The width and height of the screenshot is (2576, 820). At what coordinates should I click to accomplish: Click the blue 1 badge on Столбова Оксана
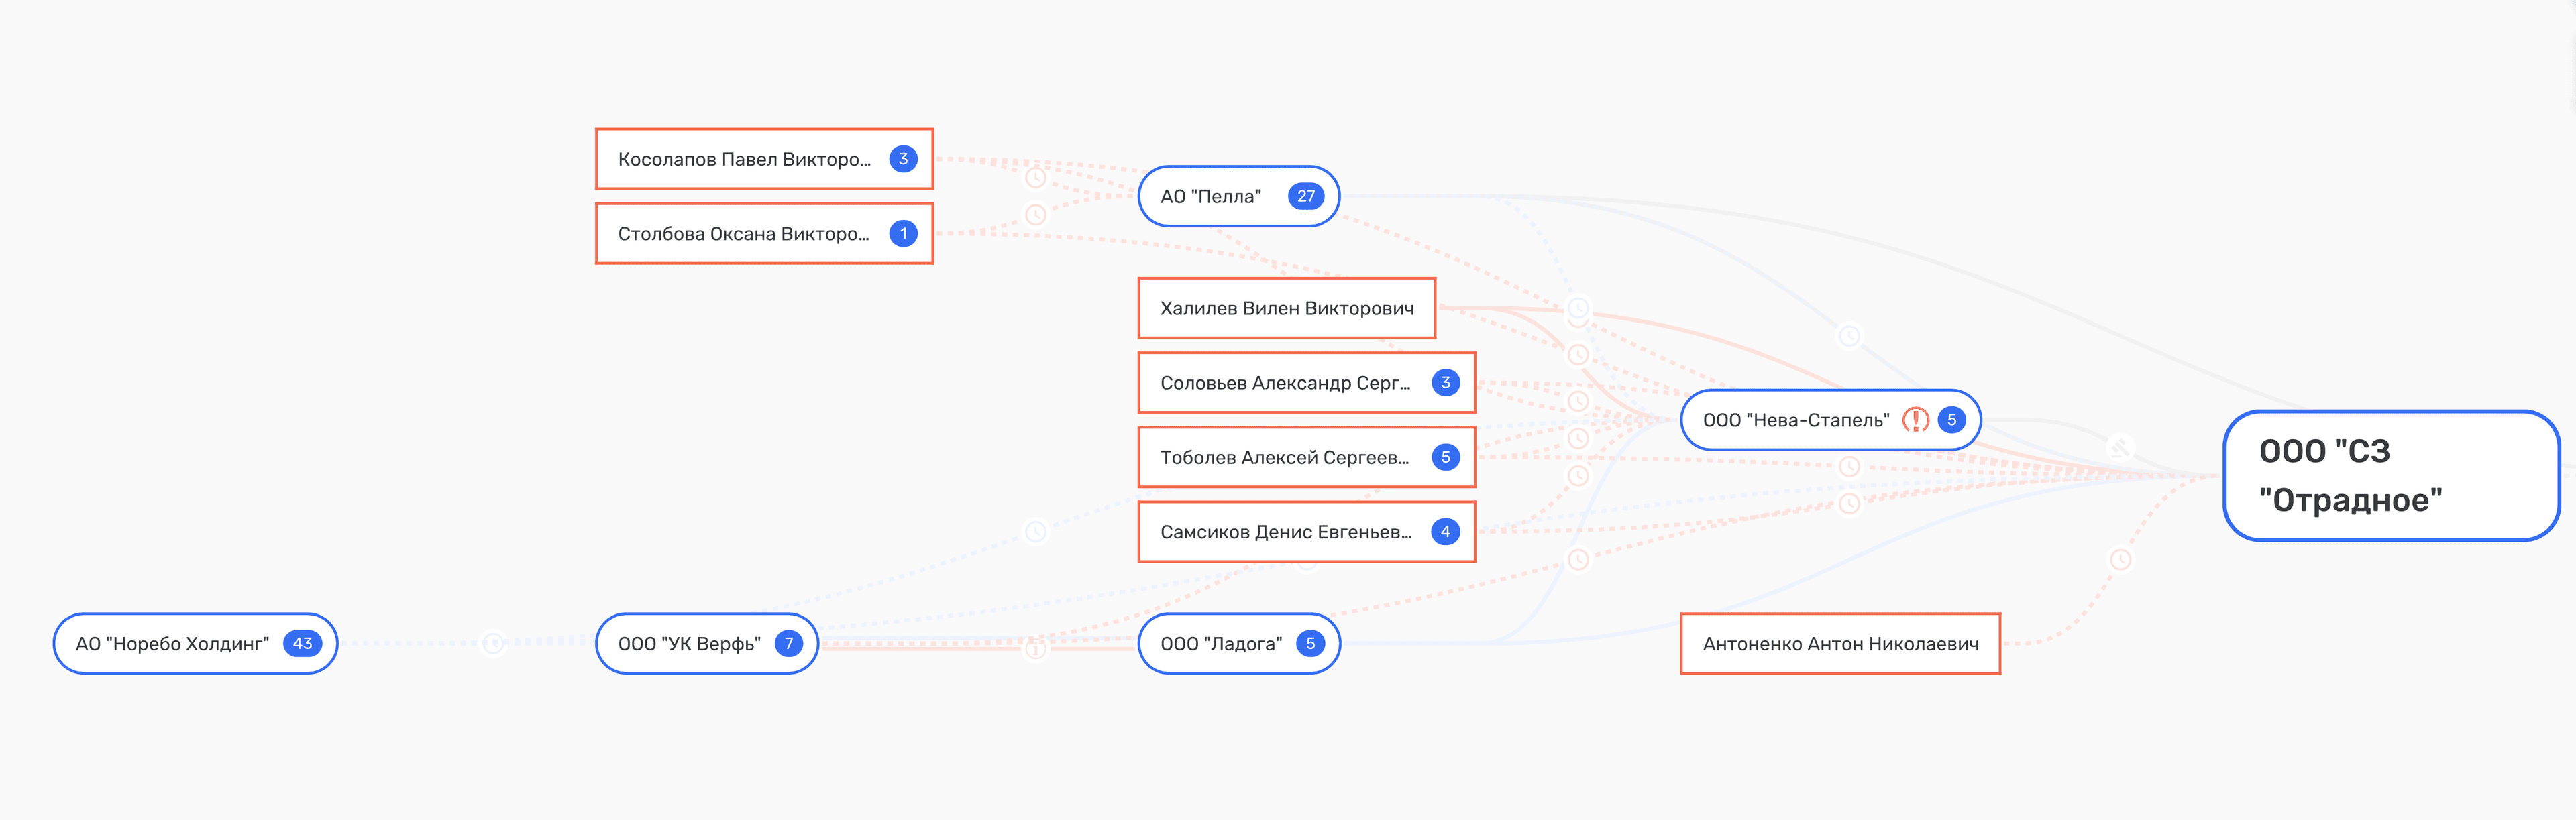902,234
